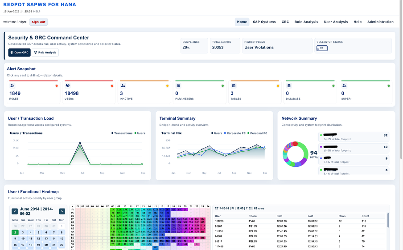Open the 18498 Users alert card
Image resolution: width=403 pixels, height=250 pixels.
tap(89, 92)
